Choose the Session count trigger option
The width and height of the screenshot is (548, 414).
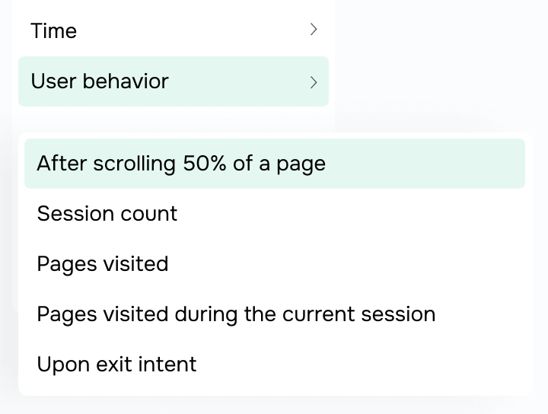[x=275, y=213]
